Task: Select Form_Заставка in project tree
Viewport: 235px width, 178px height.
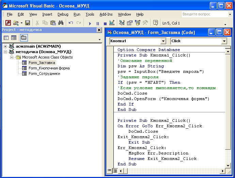Action: [42, 63]
